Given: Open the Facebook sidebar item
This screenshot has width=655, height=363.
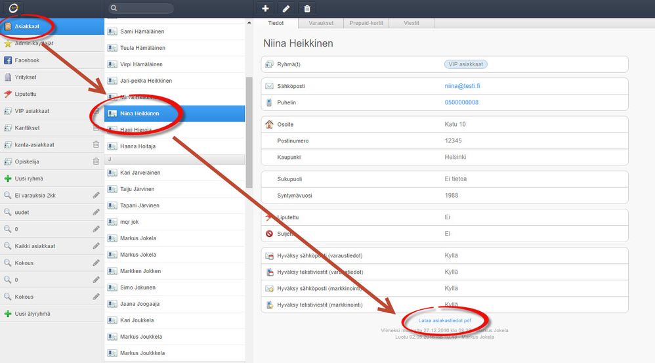Looking at the screenshot, I should [52, 60].
